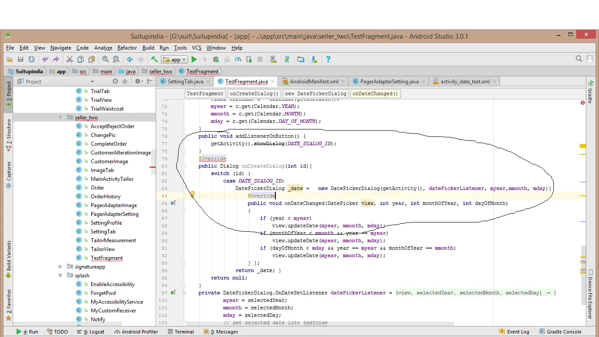Click the onCreateDialog() breadcrumb
The width and height of the screenshot is (599, 337).
pos(254,93)
